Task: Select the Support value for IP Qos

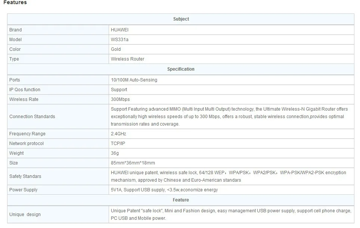Action: click(x=119, y=90)
